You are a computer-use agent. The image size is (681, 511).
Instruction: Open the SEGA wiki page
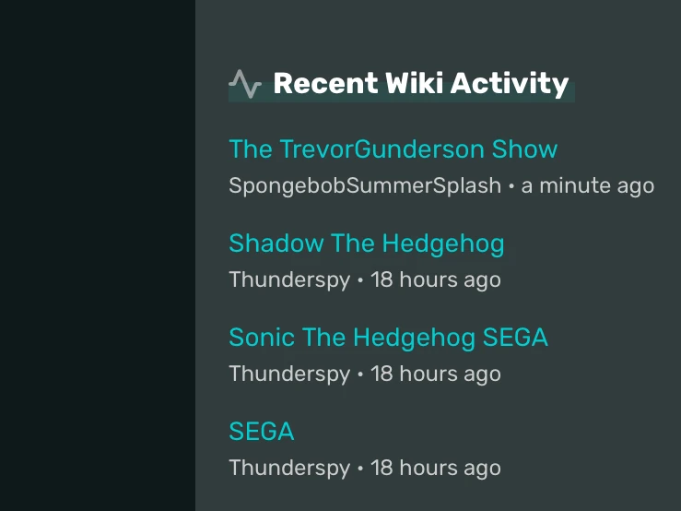(x=261, y=432)
